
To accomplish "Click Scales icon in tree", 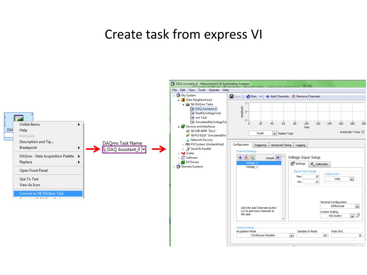I will pos(183,153).
